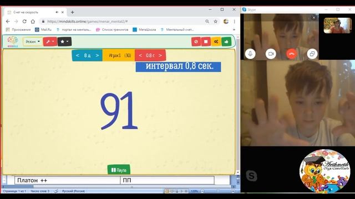Increase the 8 д count
Screen dimensions: 355x199
click(97, 55)
